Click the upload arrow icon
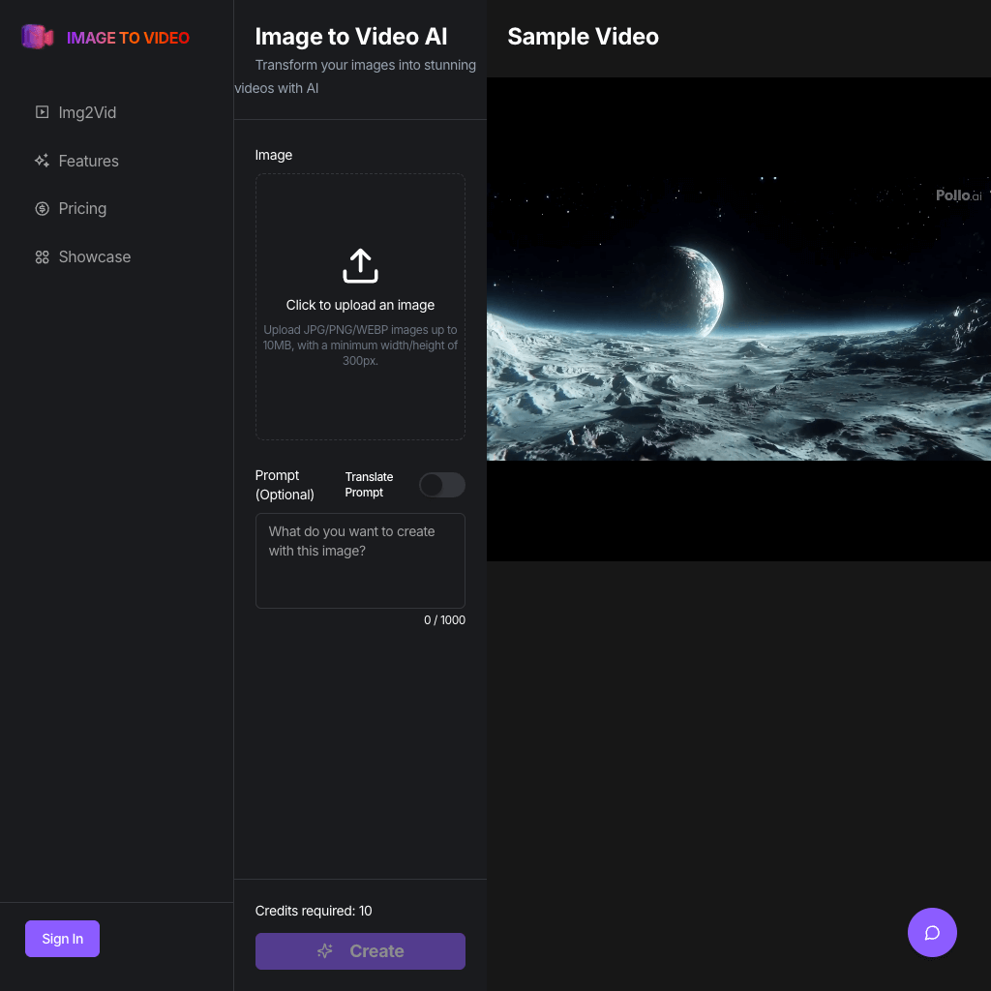This screenshot has height=991, width=991. tap(360, 264)
